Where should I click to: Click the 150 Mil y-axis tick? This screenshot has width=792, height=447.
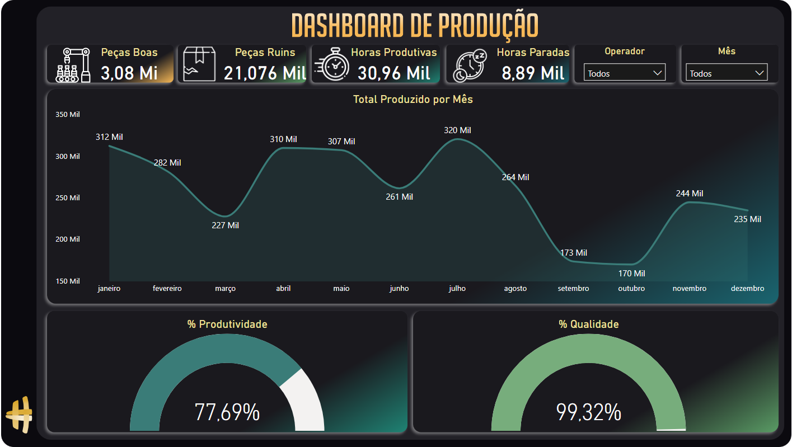(68, 281)
